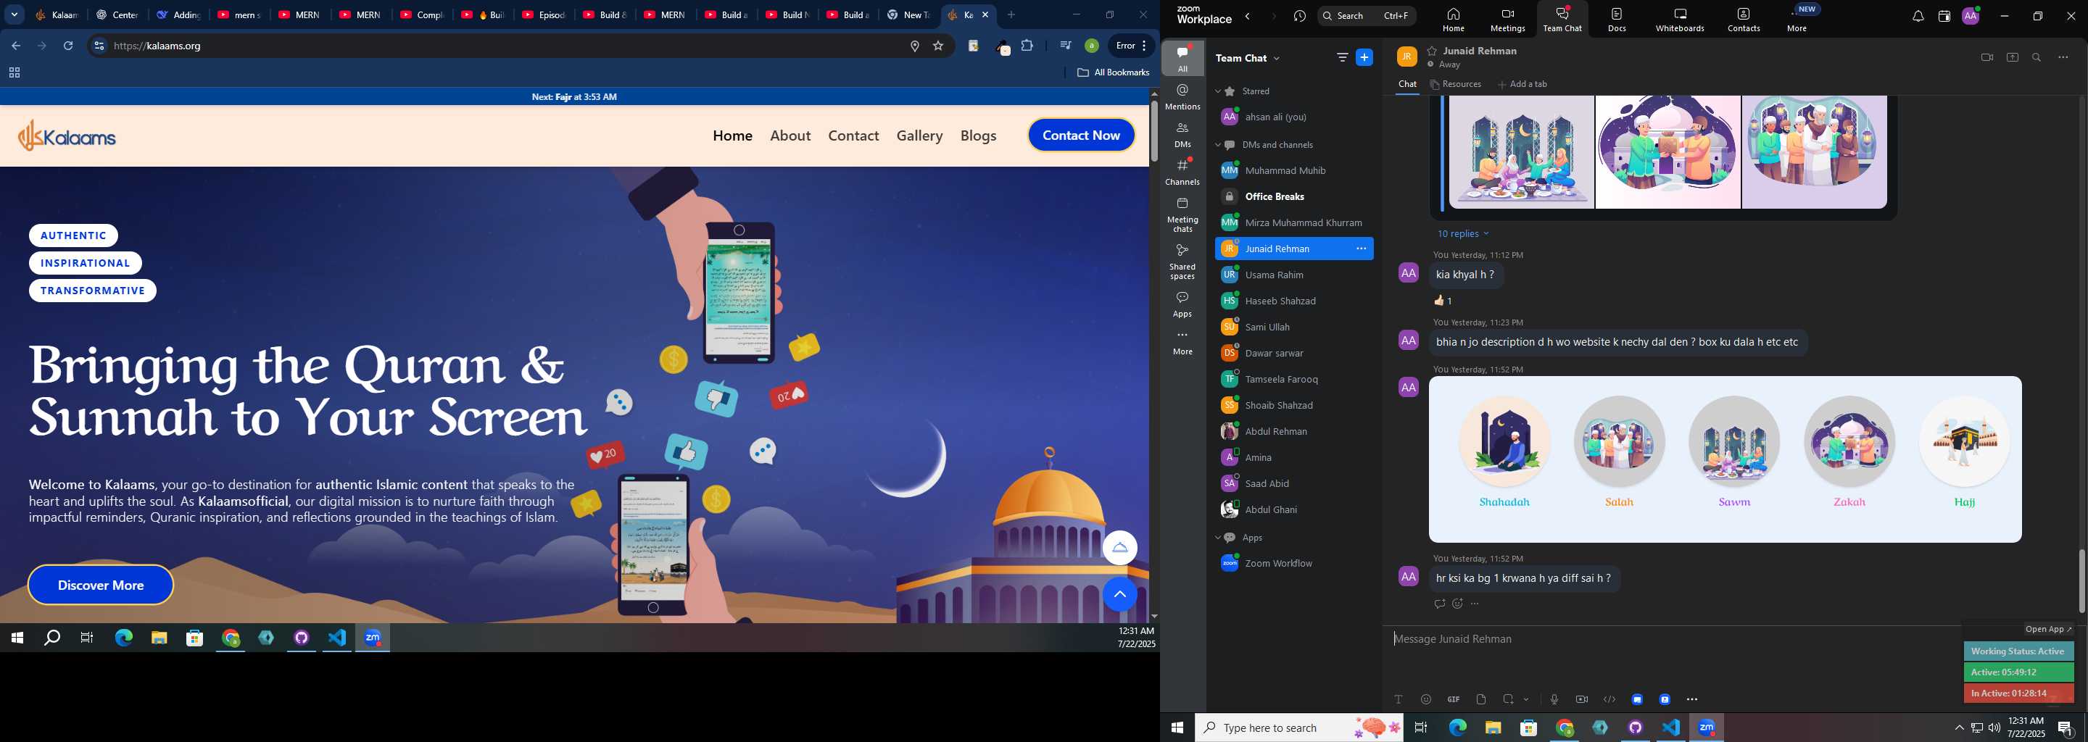Go back using Zoom's back arrow
Viewport: 2088px width, 742px height.
pyautogui.click(x=1248, y=16)
